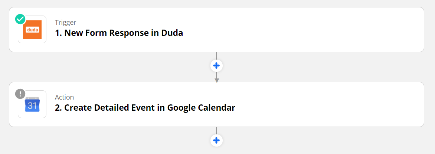Click the Google Calendar app icon
This screenshot has height=154, width=435.
pos(32,105)
